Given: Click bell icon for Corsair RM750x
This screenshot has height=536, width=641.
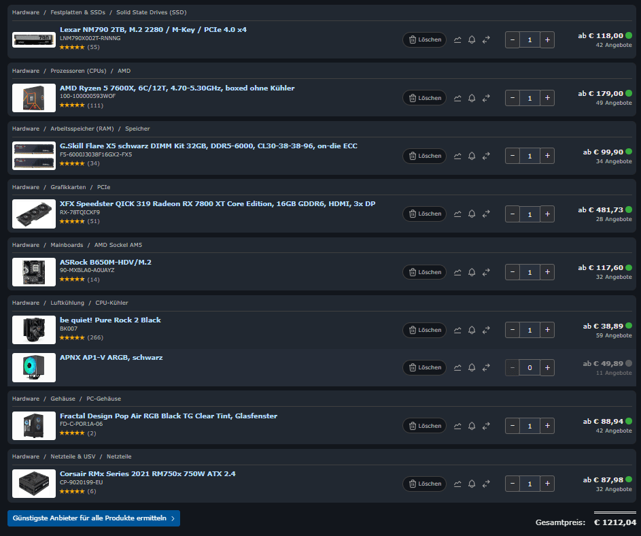Looking at the screenshot, I should (472, 484).
